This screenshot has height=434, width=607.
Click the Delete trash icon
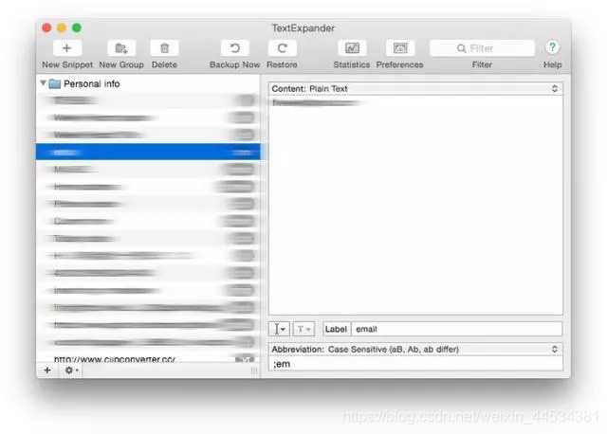click(x=164, y=48)
